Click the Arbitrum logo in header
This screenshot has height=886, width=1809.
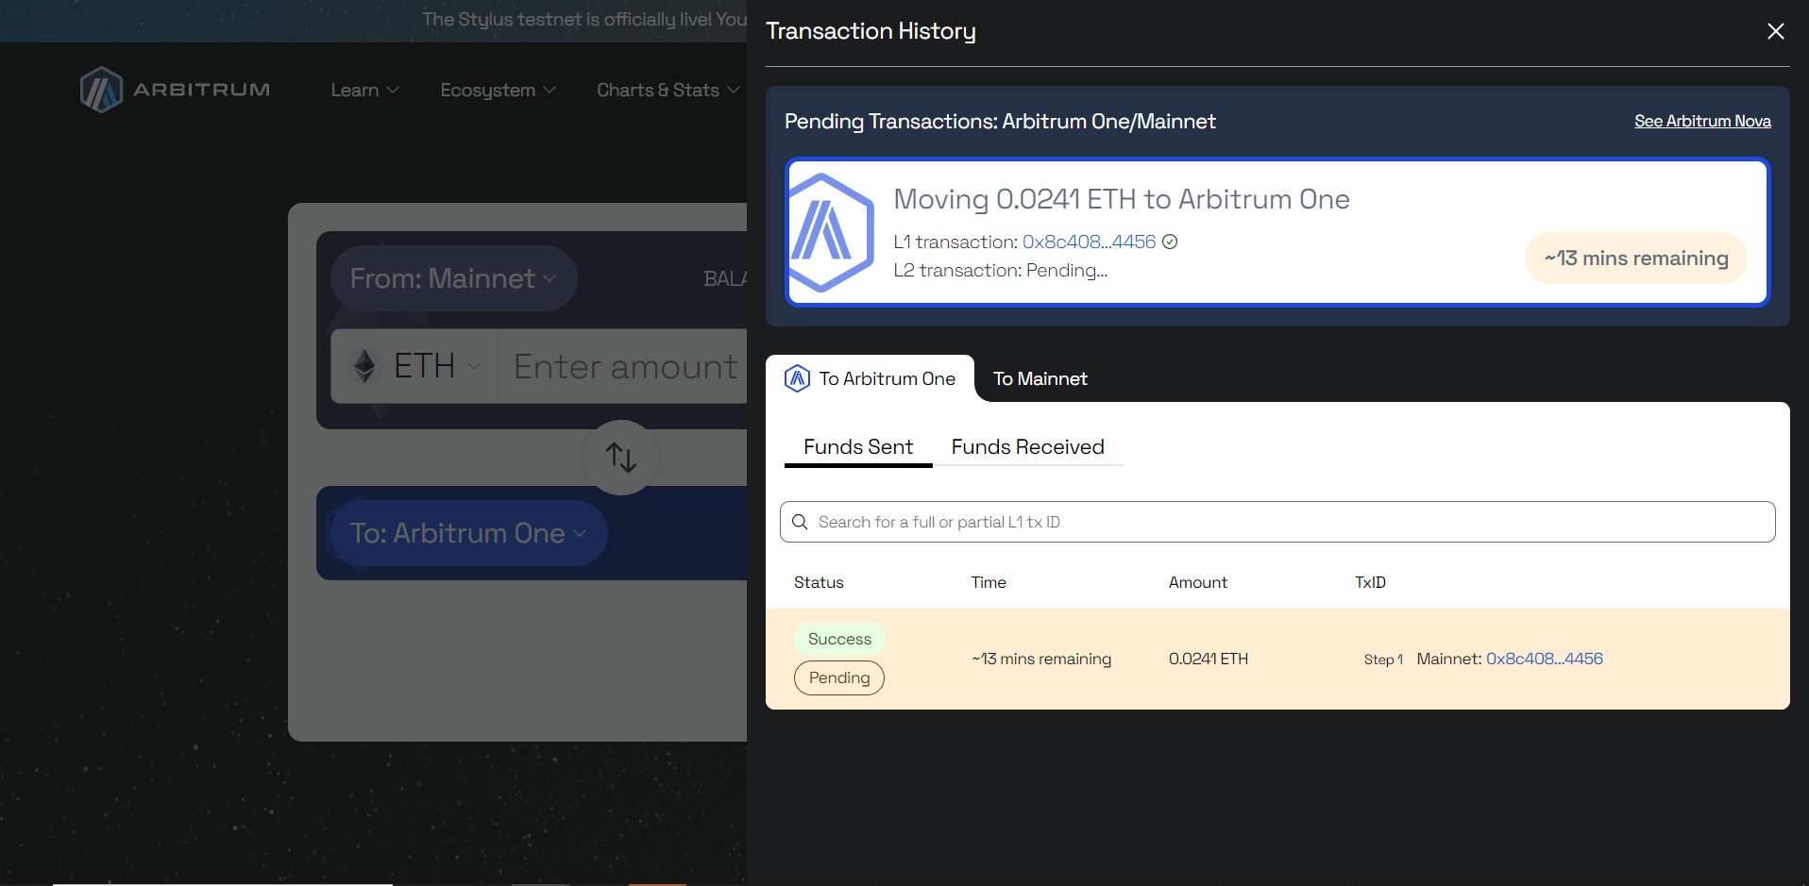click(x=175, y=90)
